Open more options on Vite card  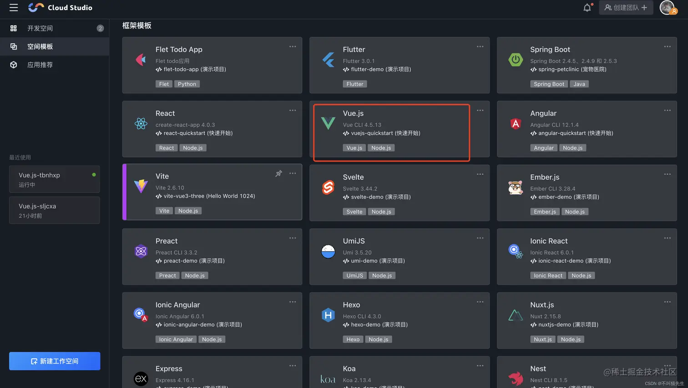tap(293, 173)
